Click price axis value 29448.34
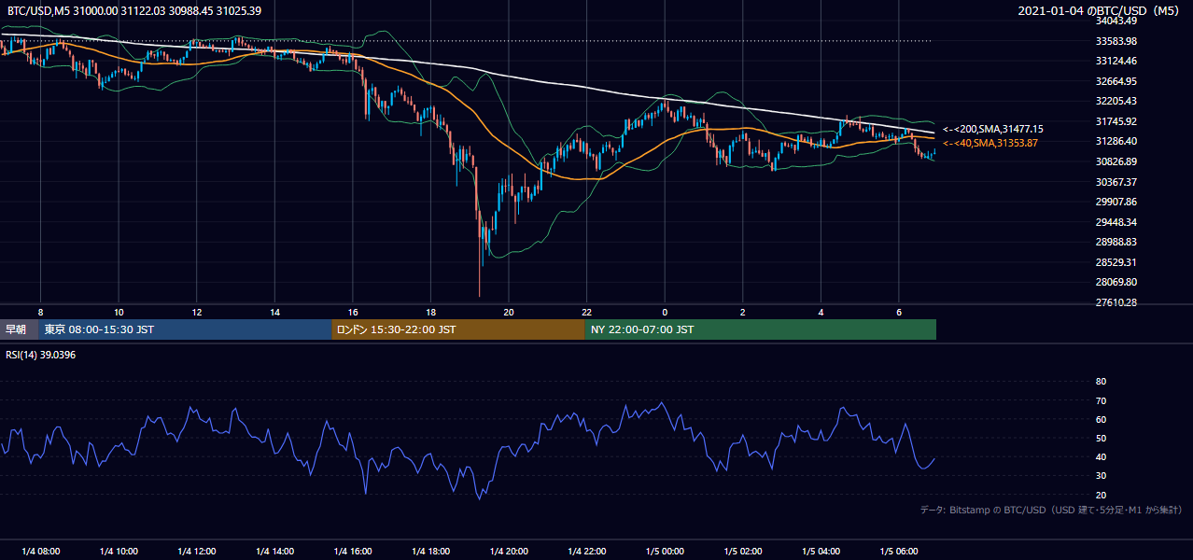 click(x=1116, y=222)
